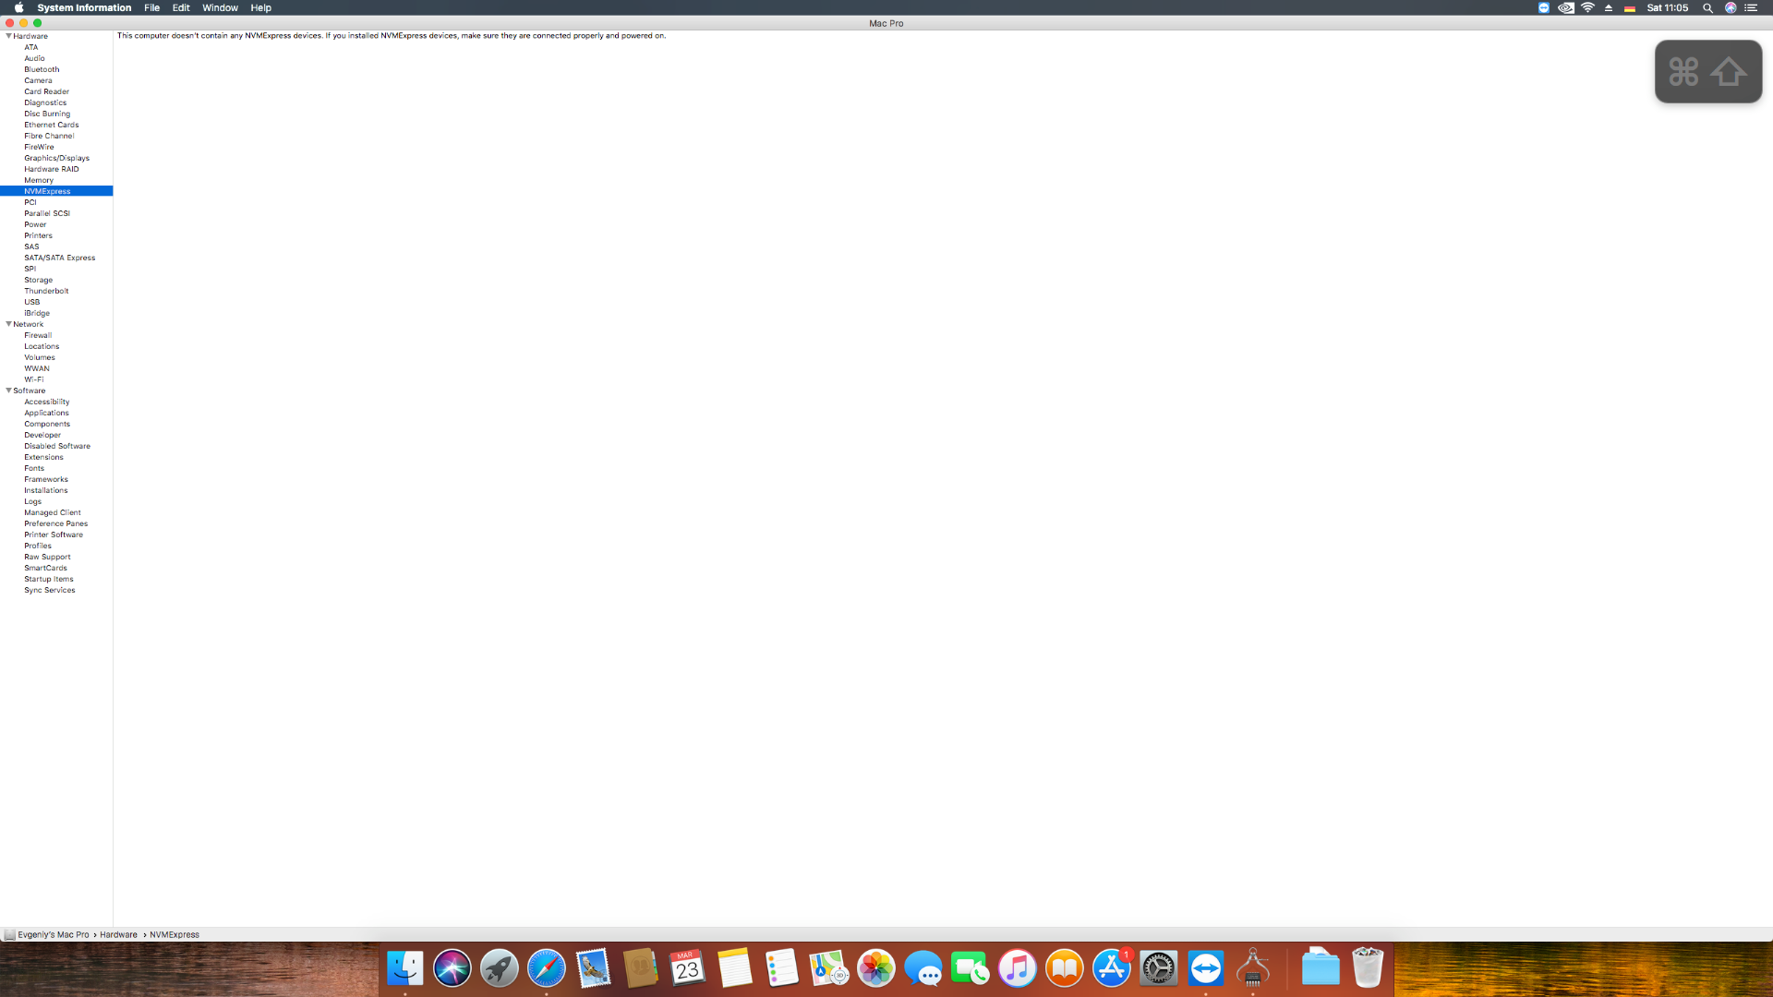This screenshot has height=997, width=1773.
Task: Launch System Preferences from the dock
Action: click(x=1158, y=968)
